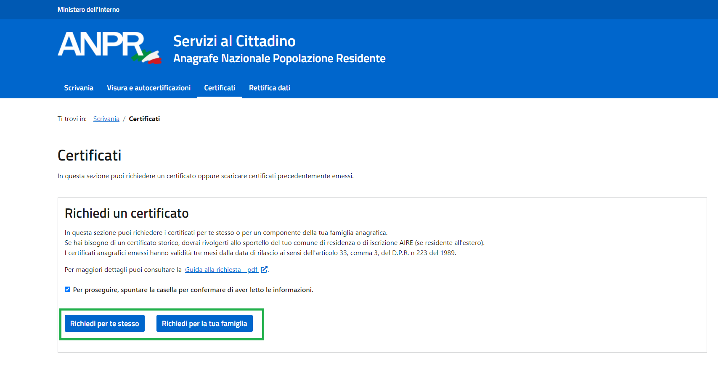Select the Certificati navigation tab
718x366 pixels.
[x=220, y=88]
